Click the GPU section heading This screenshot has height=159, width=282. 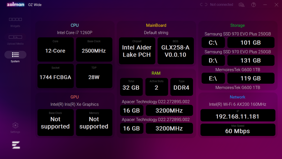[x=75, y=97]
